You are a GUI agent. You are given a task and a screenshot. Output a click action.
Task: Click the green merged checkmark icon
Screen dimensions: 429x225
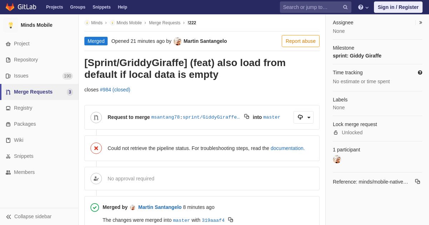95,207
